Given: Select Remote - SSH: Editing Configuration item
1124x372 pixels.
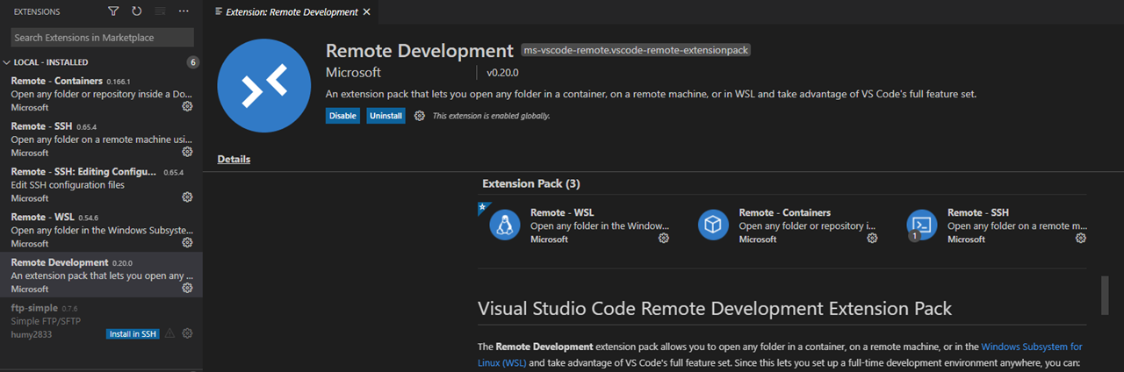Looking at the screenshot, I should click(101, 184).
